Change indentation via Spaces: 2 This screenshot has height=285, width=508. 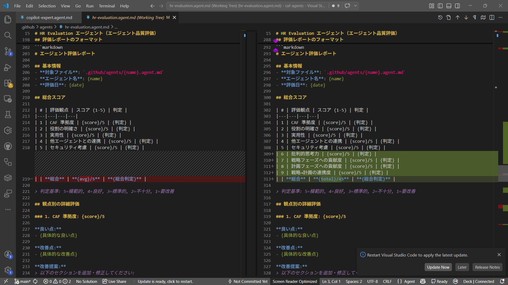tap(354, 282)
